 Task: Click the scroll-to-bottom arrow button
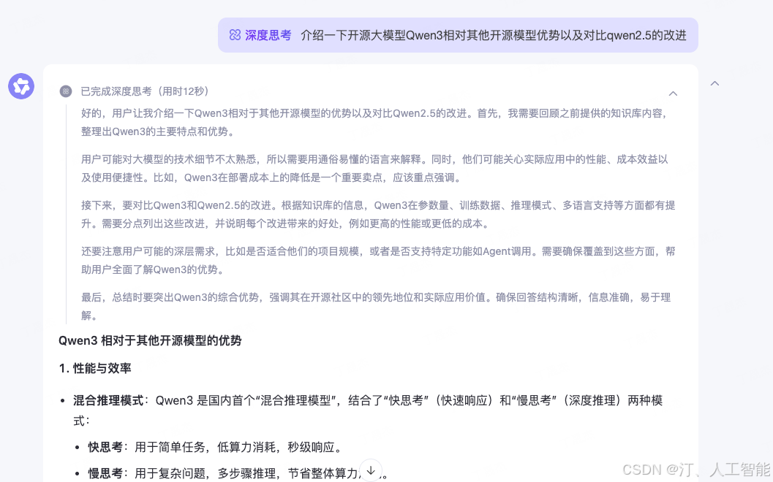(x=371, y=471)
